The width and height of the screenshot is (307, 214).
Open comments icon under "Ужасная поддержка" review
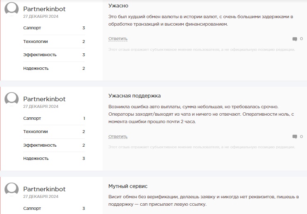coord(295,137)
